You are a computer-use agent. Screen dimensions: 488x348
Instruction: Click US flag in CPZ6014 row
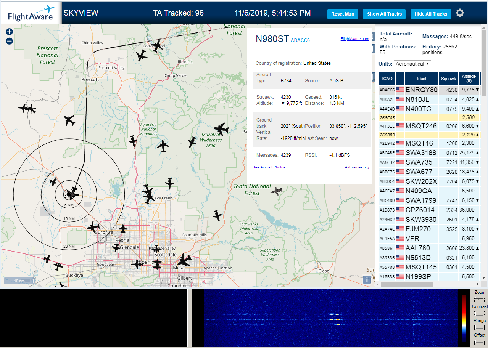point(400,210)
